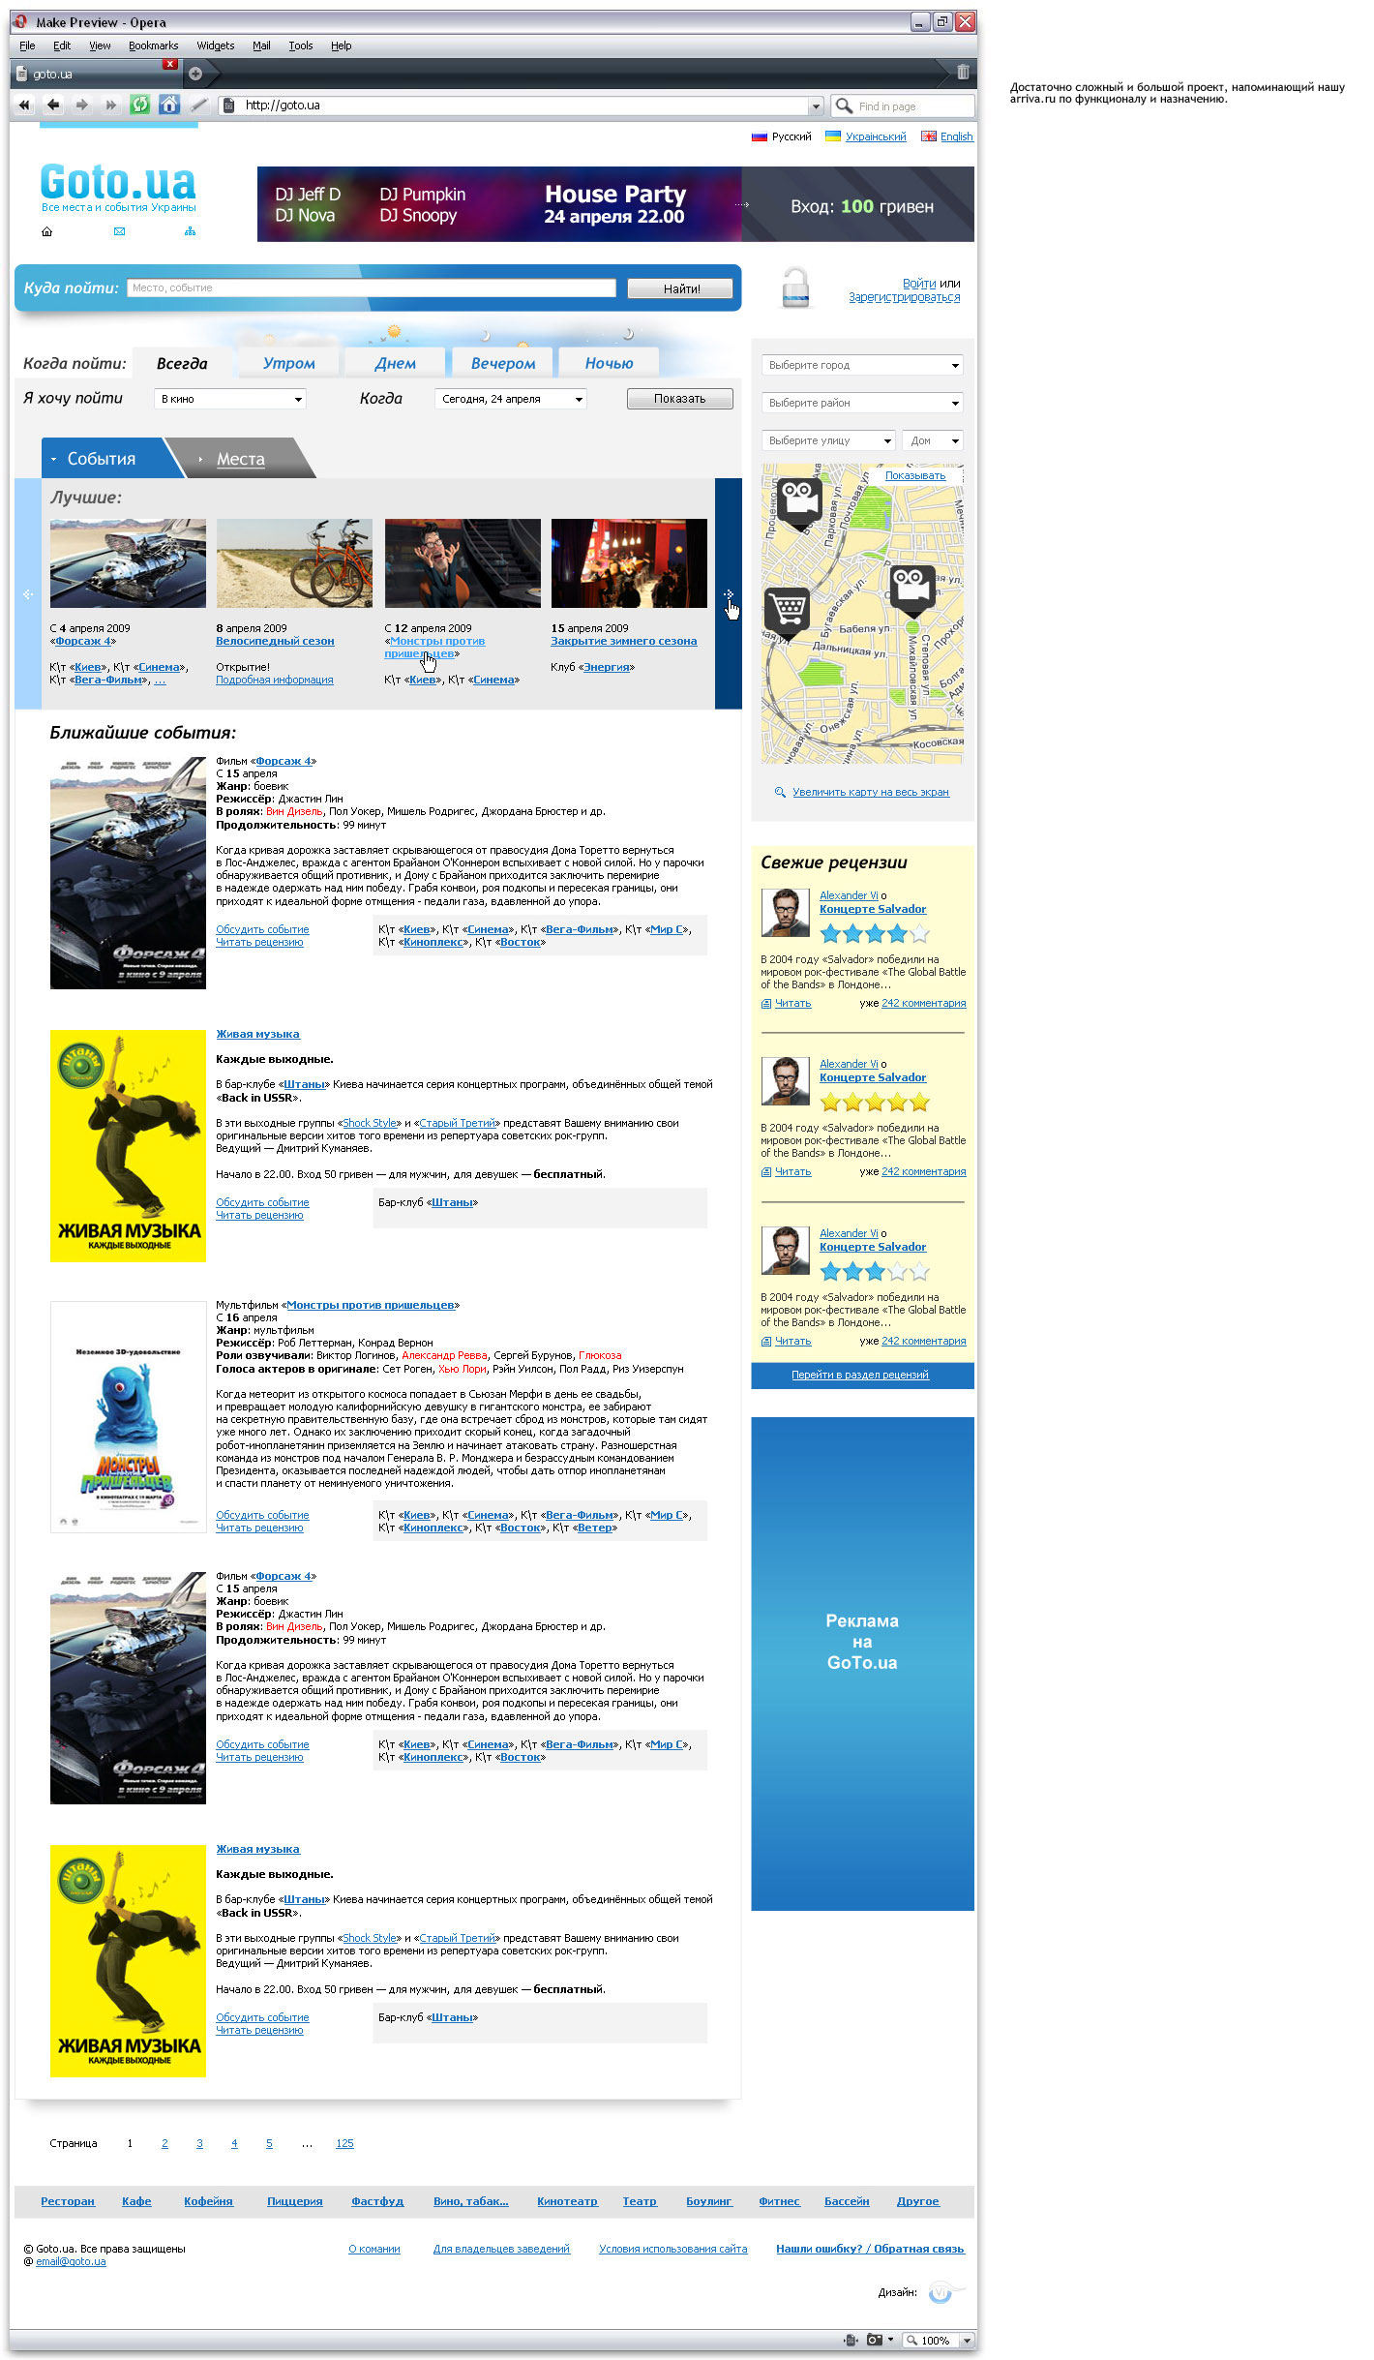This screenshot has width=1374, height=2360.
Task: Open the address bar history dropdown arrow
Action: [816, 106]
